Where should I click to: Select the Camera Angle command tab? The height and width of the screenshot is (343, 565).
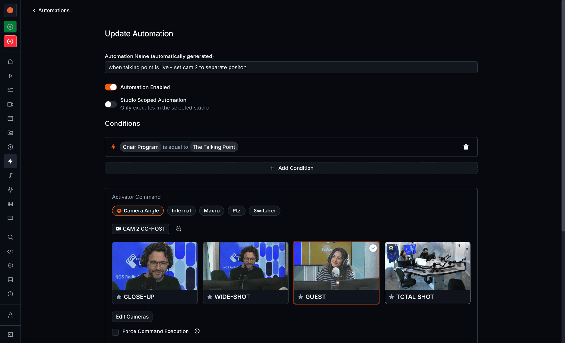pyautogui.click(x=138, y=211)
